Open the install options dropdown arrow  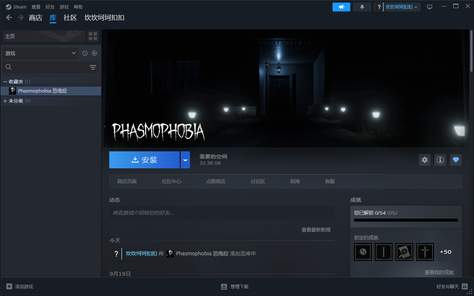point(185,160)
